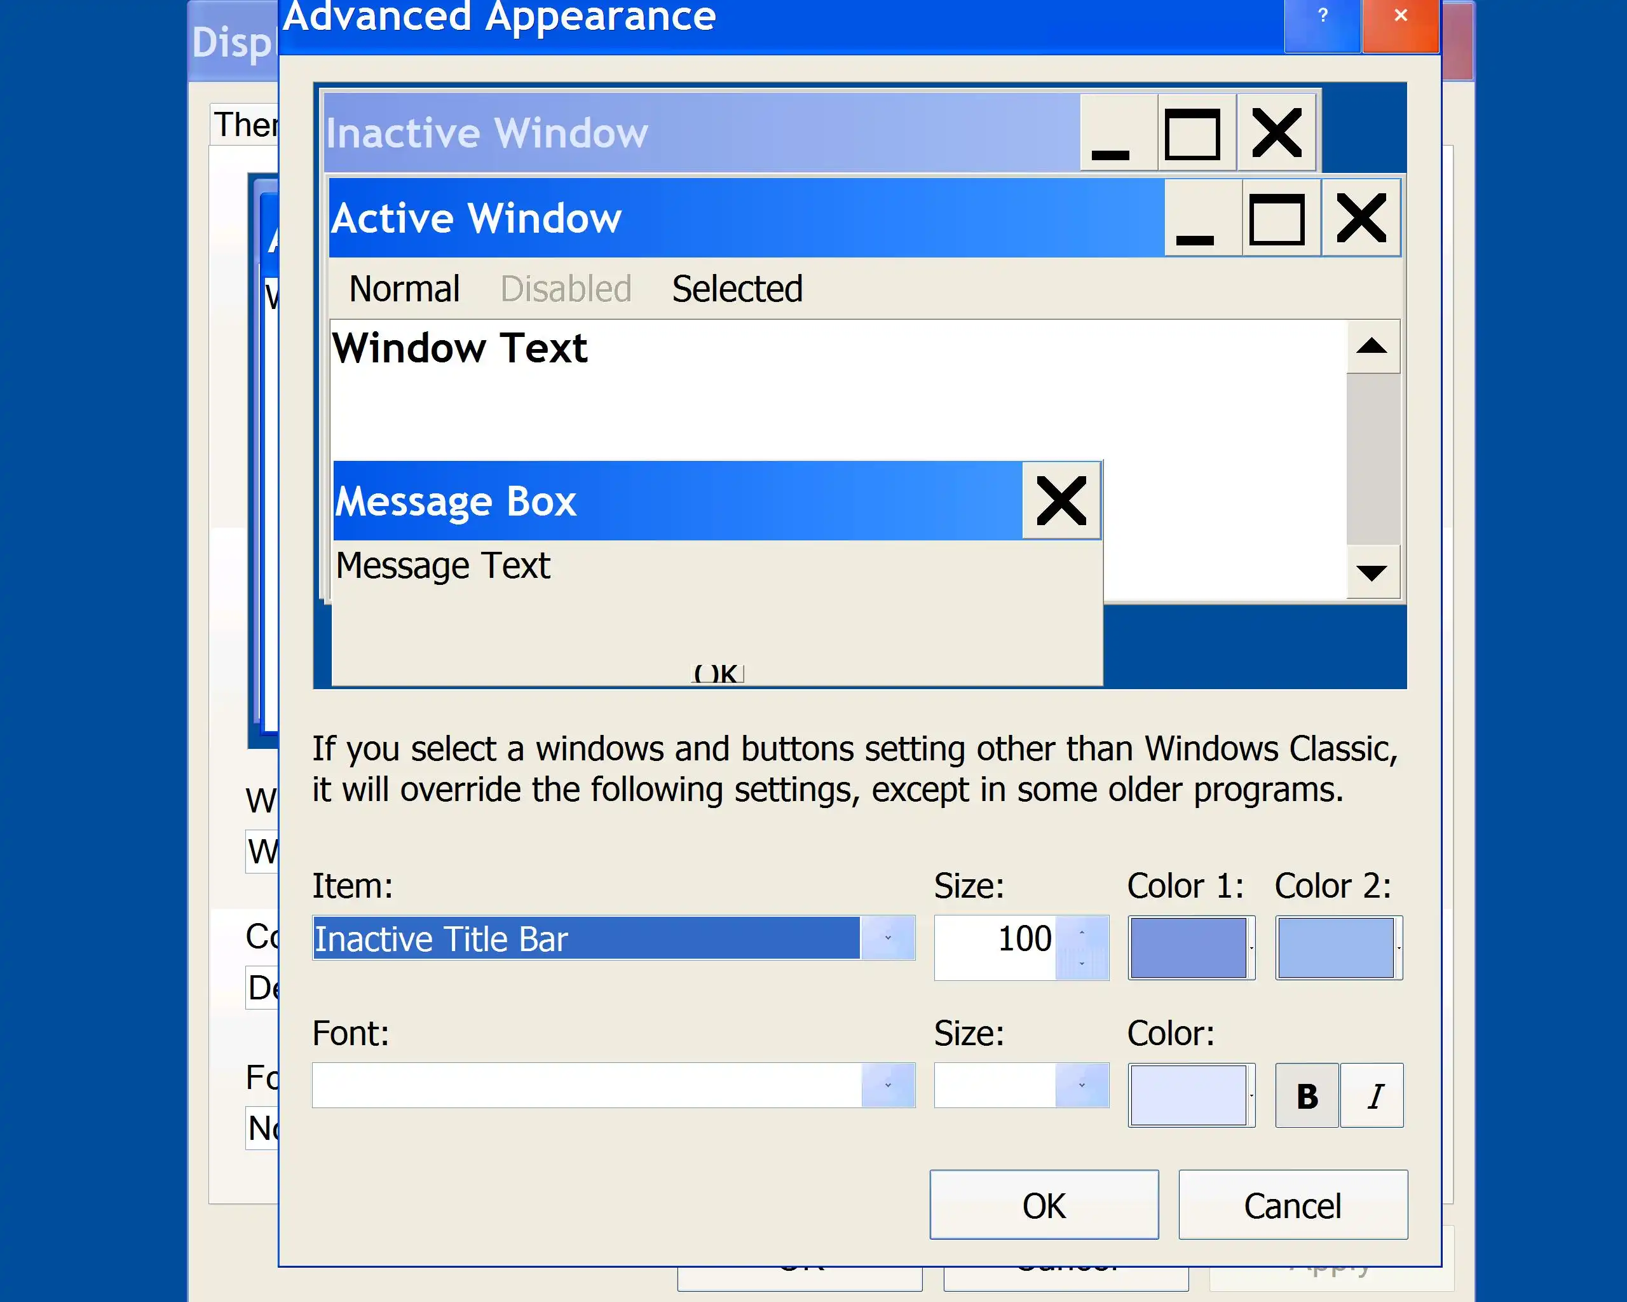Open the Color 1 swatch picker
1627x1302 pixels.
[x=1191, y=948]
